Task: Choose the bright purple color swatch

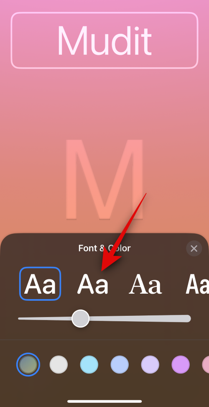Action: pyautogui.click(x=181, y=364)
